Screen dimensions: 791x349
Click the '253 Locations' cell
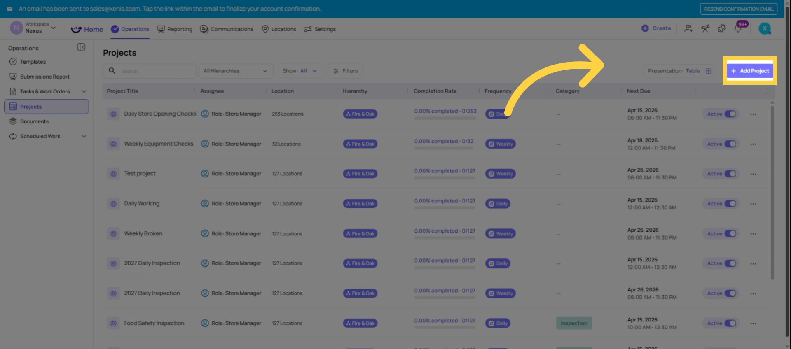point(288,114)
